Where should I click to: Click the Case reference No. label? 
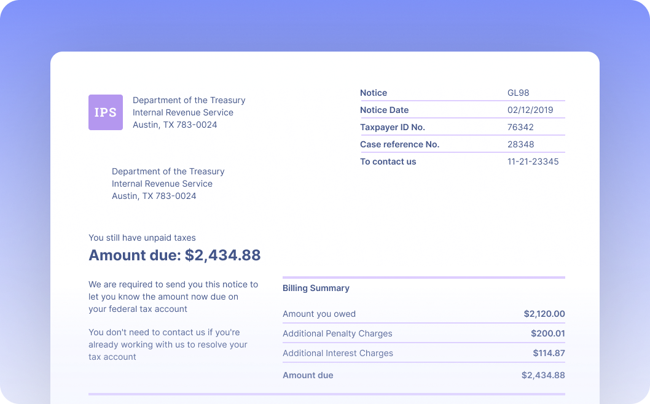click(x=399, y=144)
